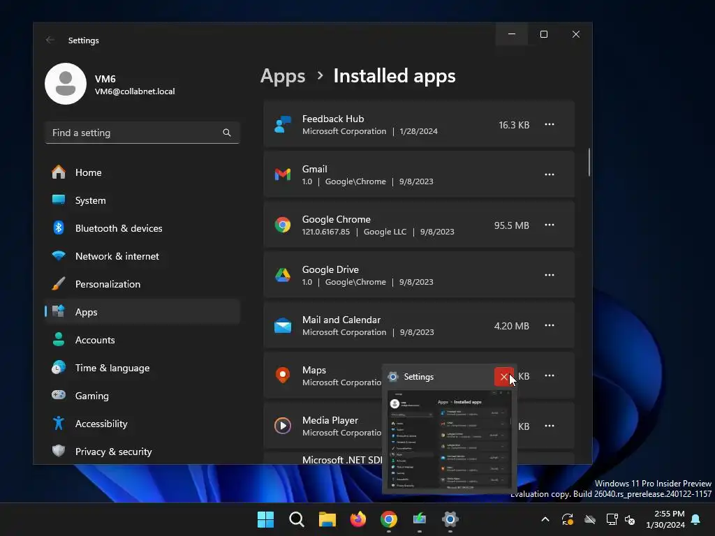Image resolution: width=715 pixels, height=536 pixels.
Task: Open more options for Google Chrome
Action: tap(550, 225)
